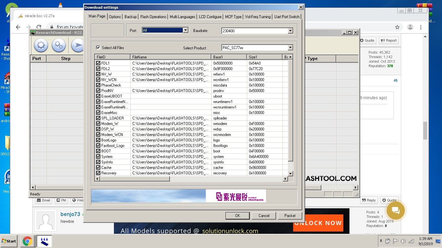442x248 pixels.
Task: Open the network signal icon in tray
Action: coord(411,241)
